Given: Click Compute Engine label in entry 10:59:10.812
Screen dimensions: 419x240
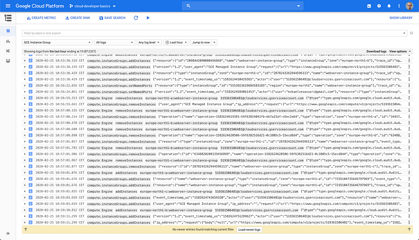Looking at the screenshot, I should click(x=100, y=210).
